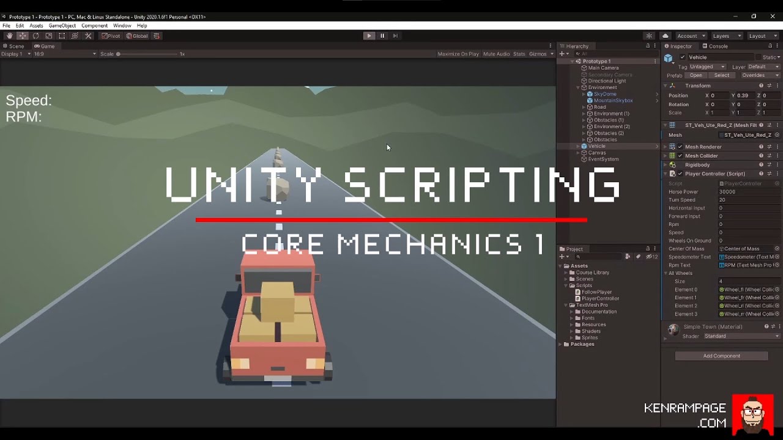The width and height of the screenshot is (783, 440).
Task: Open custom editor tools wrench icon
Action: pyautogui.click(x=88, y=36)
